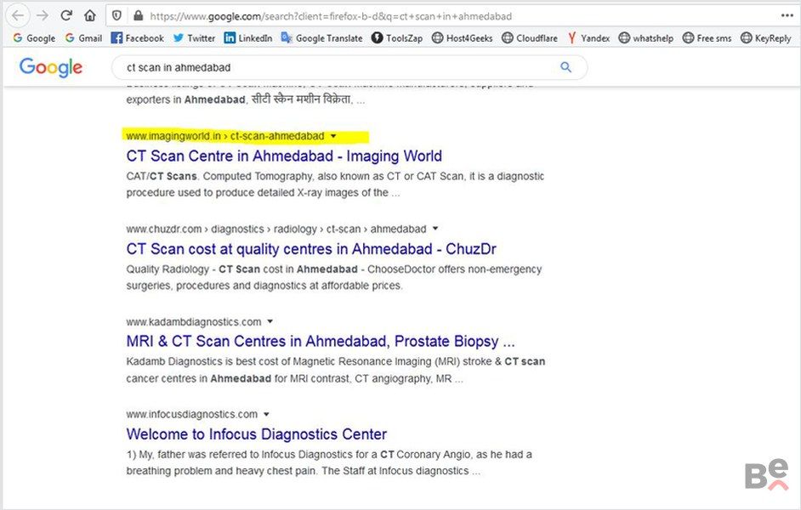Image resolution: width=801 pixels, height=510 pixels.
Task: Open the Facebook bookmark
Action: click(x=138, y=37)
